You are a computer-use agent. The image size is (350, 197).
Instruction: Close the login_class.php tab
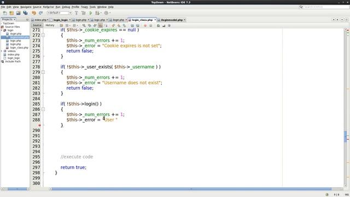[155, 20]
